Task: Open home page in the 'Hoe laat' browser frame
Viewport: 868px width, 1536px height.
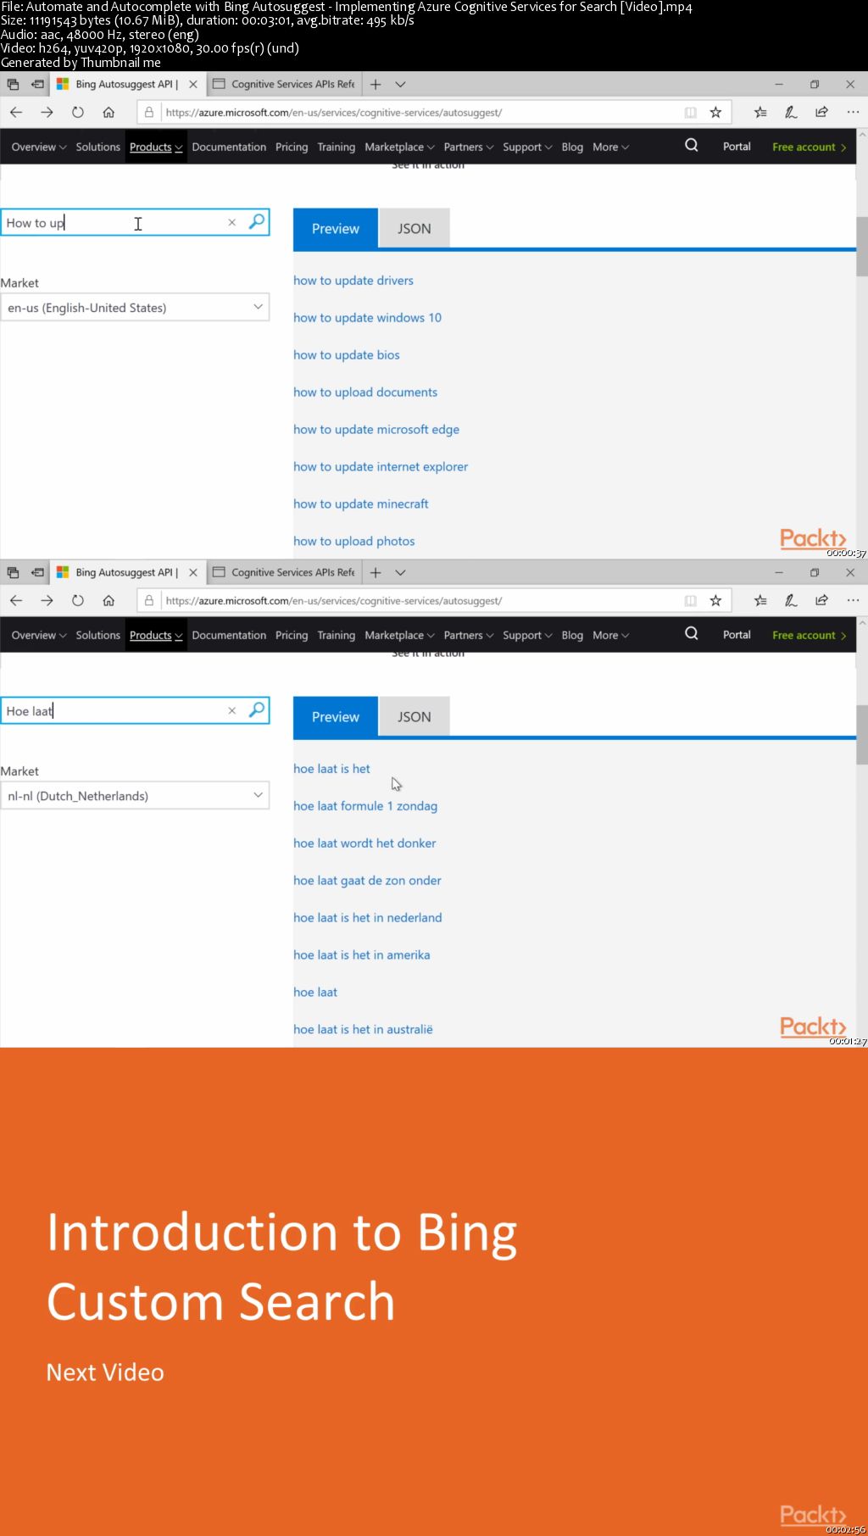Action: (x=108, y=600)
